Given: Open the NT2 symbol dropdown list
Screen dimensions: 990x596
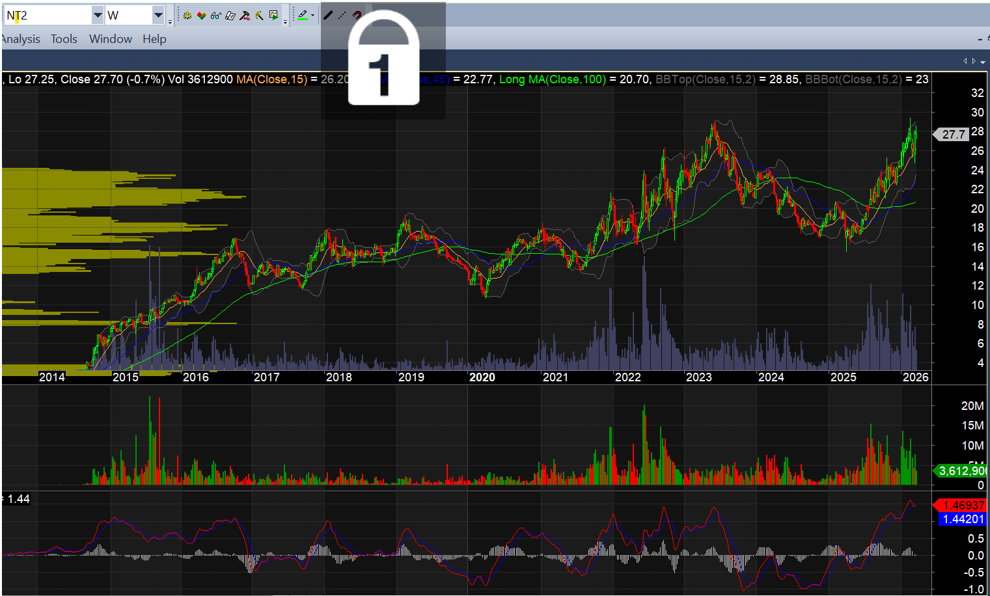Looking at the screenshot, I should [x=97, y=15].
